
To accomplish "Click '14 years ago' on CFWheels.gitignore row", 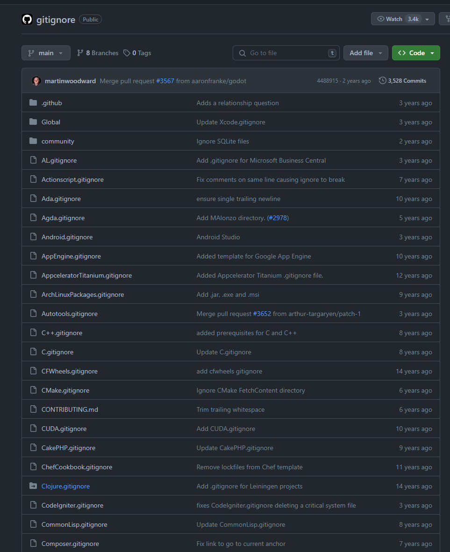I will [x=414, y=371].
